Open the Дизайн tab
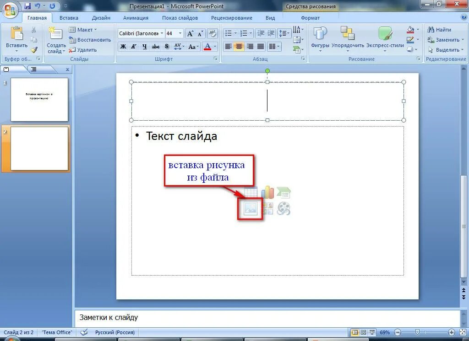Screen dimensions: 469x341 click(101, 18)
